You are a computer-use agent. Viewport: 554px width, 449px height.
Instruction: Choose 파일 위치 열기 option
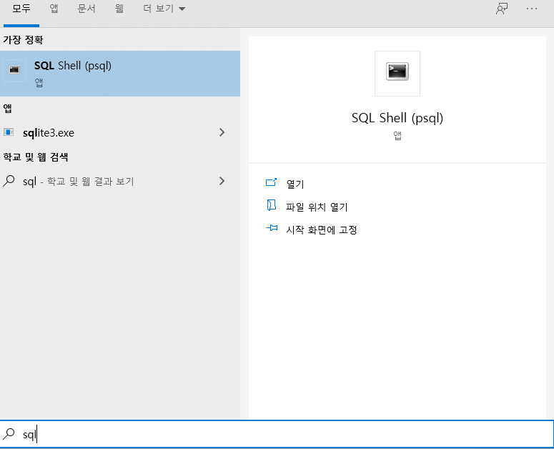pyautogui.click(x=317, y=207)
